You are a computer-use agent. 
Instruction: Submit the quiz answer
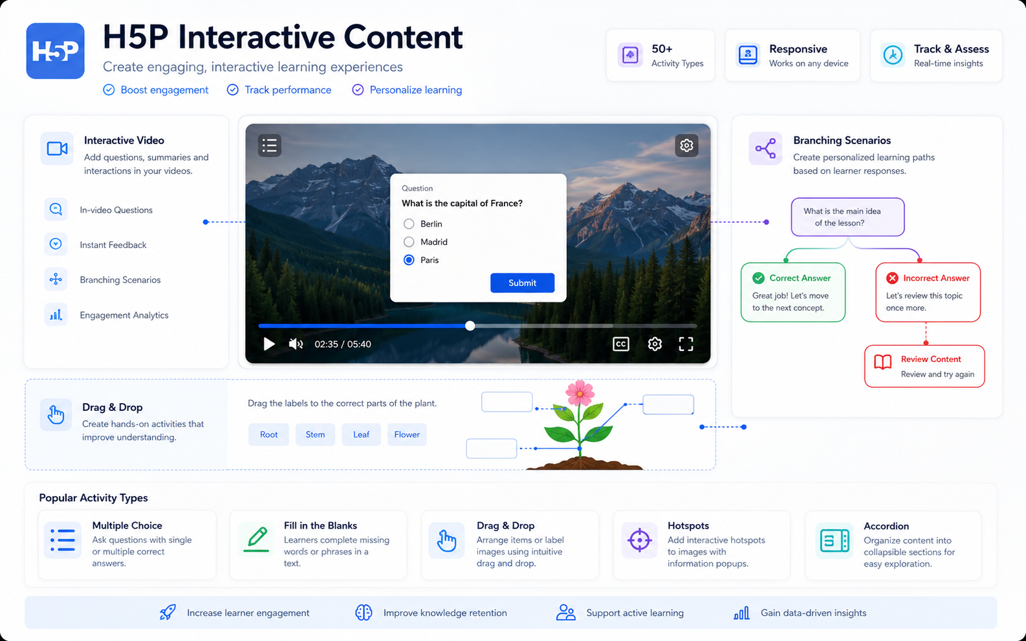[x=522, y=283]
